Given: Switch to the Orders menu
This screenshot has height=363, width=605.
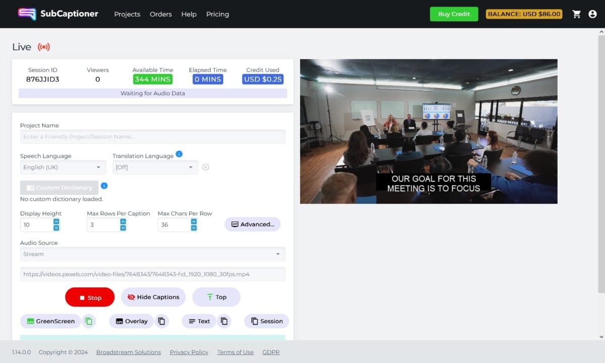Looking at the screenshot, I should point(160,14).
